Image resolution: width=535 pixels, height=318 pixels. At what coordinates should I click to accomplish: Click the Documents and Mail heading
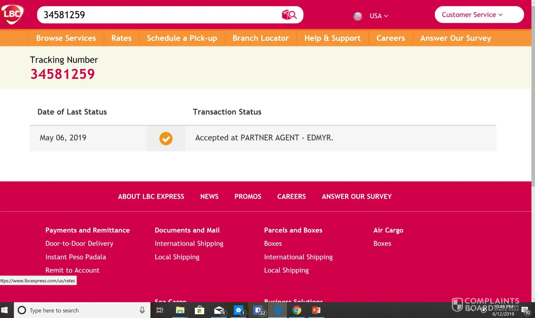click(187, 230)
